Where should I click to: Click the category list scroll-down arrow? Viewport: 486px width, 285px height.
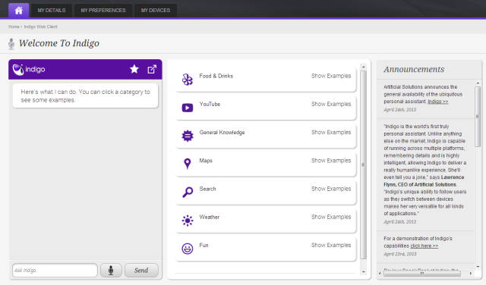364,272
